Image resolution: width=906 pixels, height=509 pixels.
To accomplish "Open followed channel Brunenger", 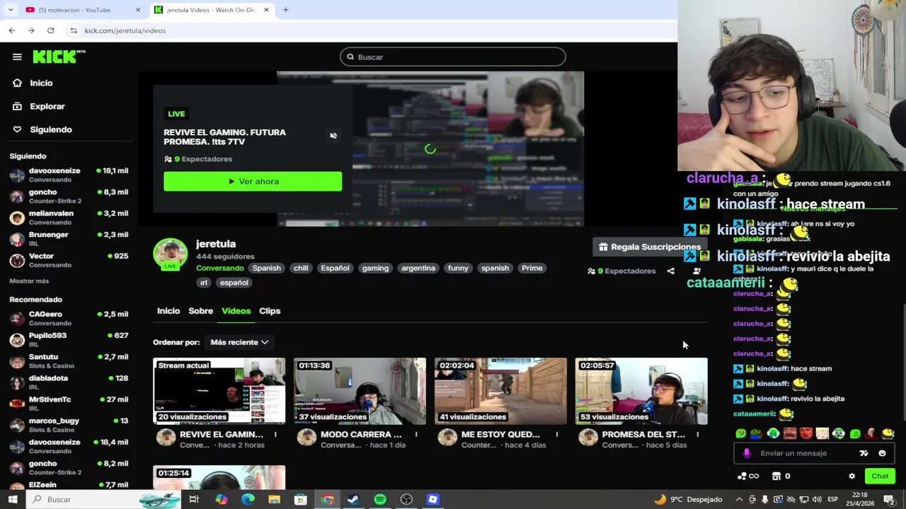I will [68, 238].
